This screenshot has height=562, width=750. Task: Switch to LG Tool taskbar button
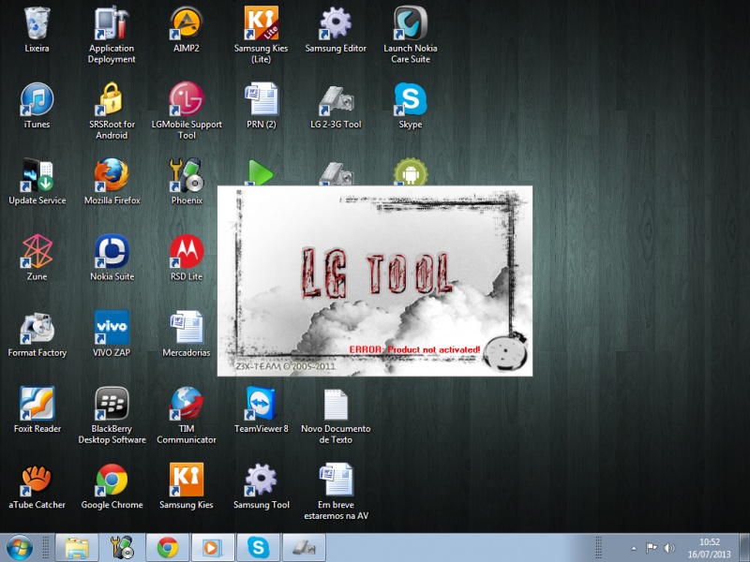tap(304, 548)
